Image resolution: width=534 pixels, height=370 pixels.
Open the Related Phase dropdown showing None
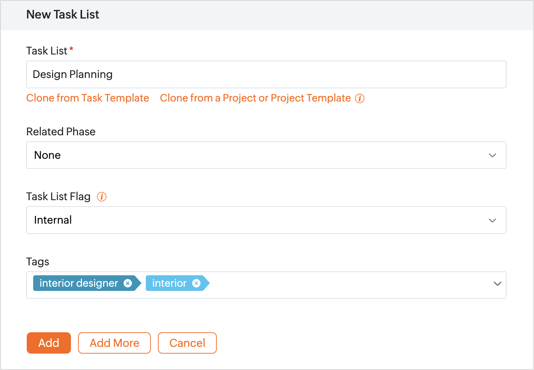click(250, 155)
